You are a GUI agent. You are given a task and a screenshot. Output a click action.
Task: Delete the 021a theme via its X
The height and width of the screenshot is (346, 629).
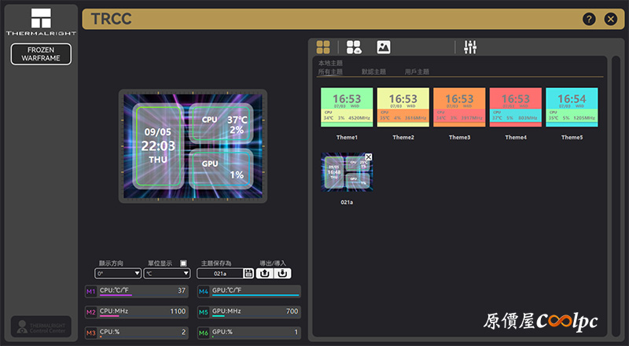[x=369, y=157]
